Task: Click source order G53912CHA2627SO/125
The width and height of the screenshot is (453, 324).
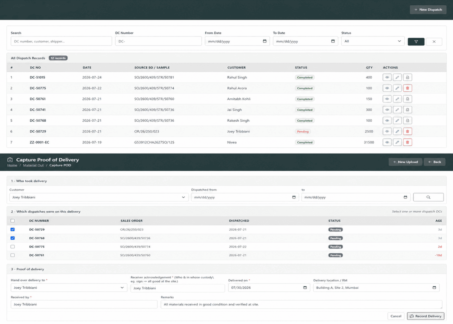Action: (x=154, y=142)
